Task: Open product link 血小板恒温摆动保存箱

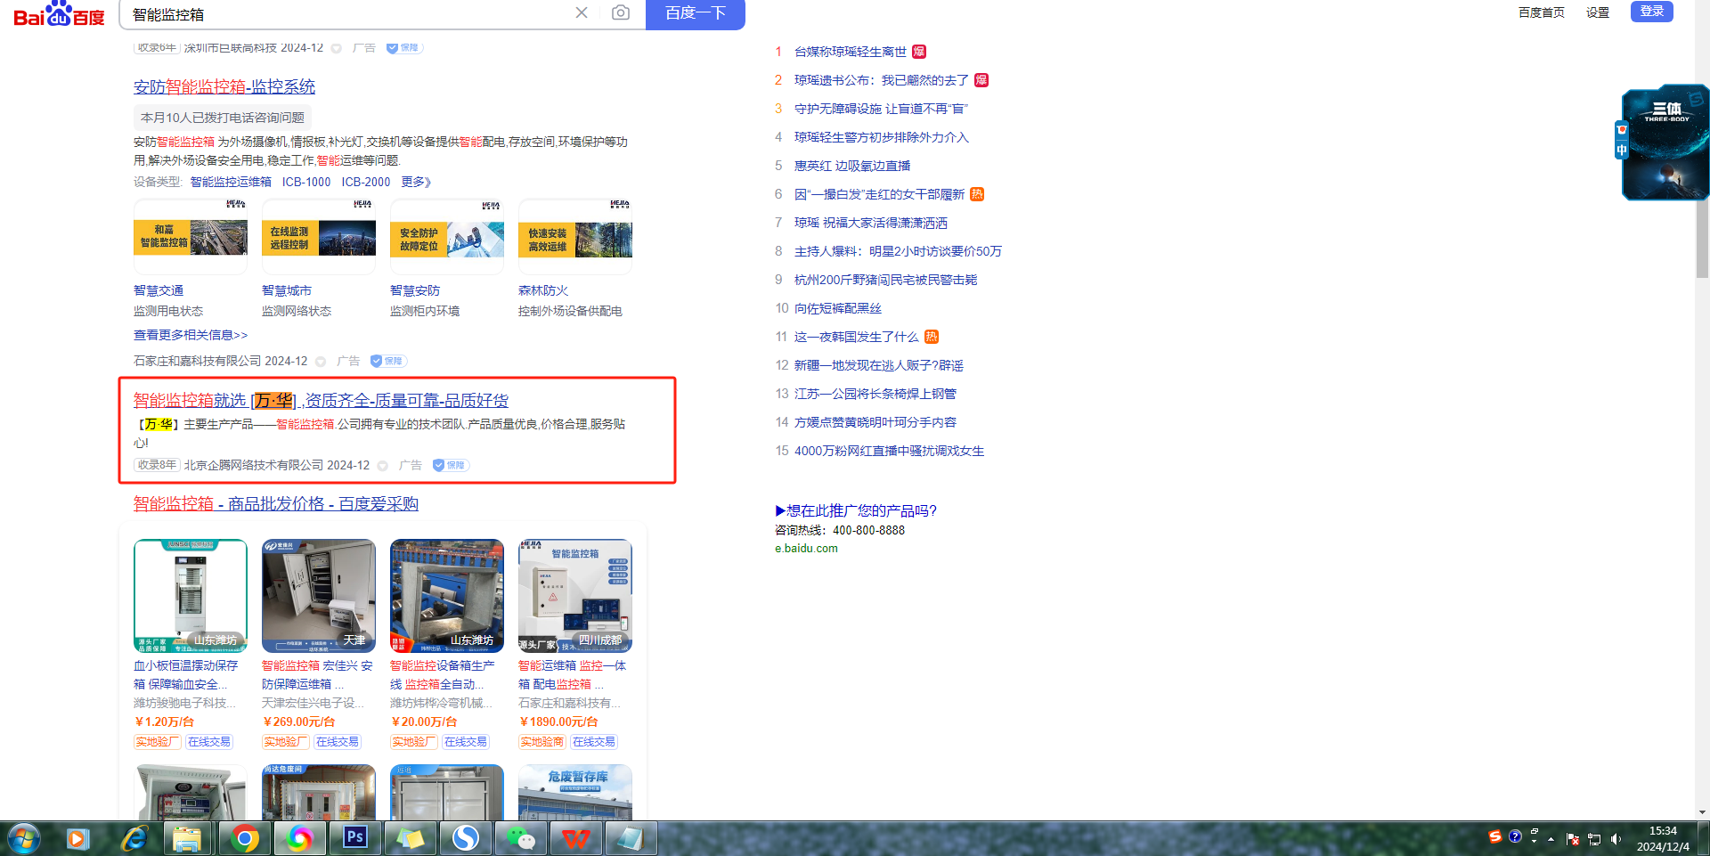Action: coord(186,675)
